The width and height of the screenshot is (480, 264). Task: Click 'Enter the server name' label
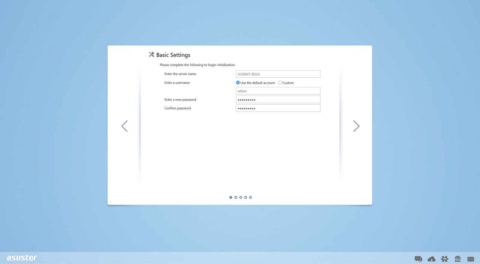point(180,74)
